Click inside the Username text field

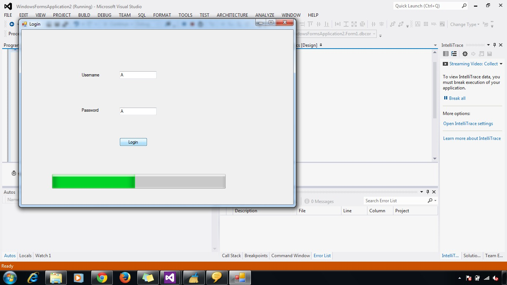pos(138,75)
